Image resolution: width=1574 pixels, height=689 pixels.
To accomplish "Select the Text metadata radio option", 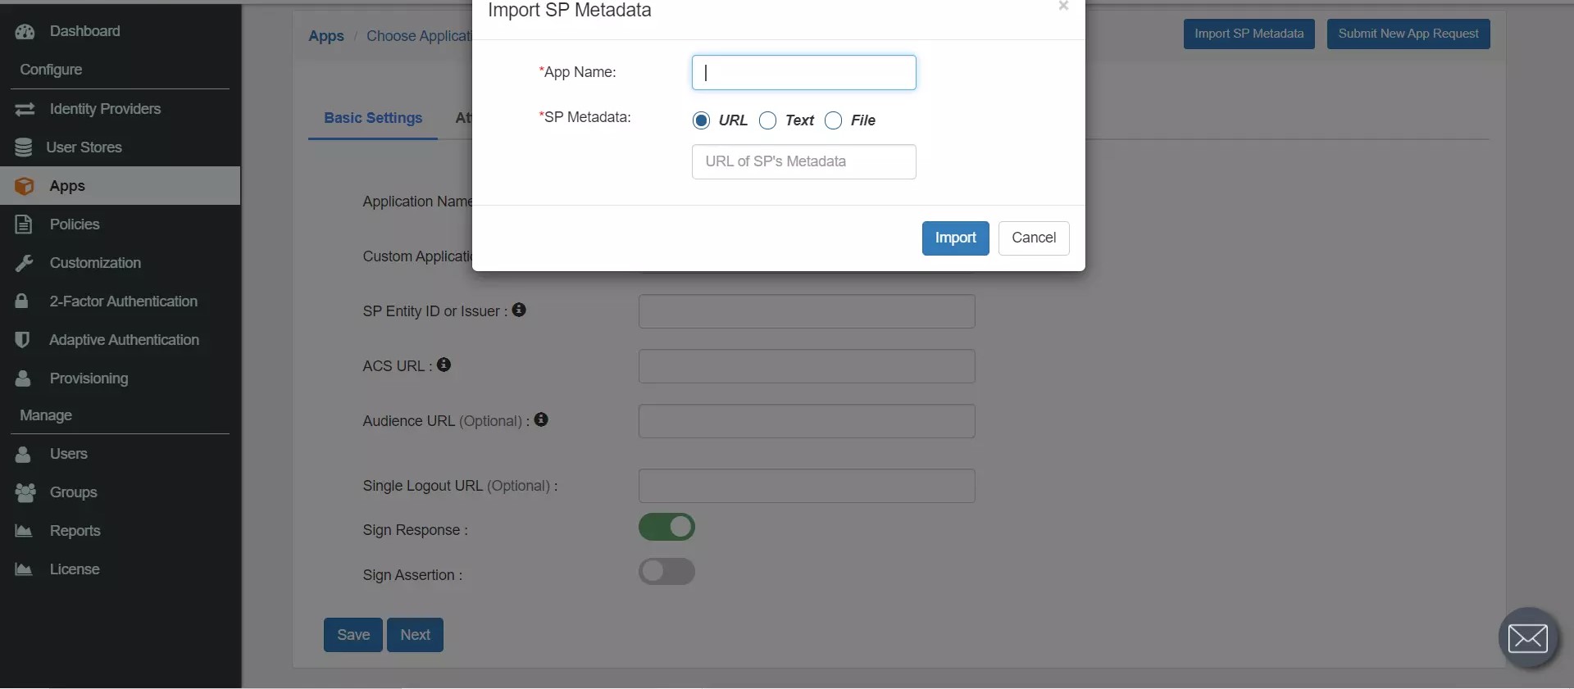I will pyautogui.click(x=767, y=120).
